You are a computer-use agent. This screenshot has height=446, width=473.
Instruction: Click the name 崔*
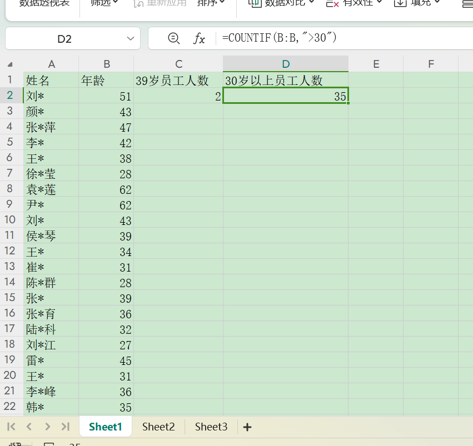pyautogui.click(x=35, y=267)
